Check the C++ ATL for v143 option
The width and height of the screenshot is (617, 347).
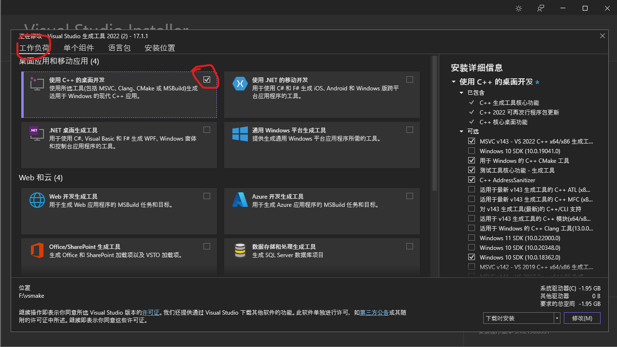click(x=472, y=189)
